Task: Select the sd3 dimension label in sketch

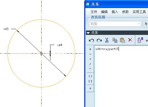Action: click(6, 29)
